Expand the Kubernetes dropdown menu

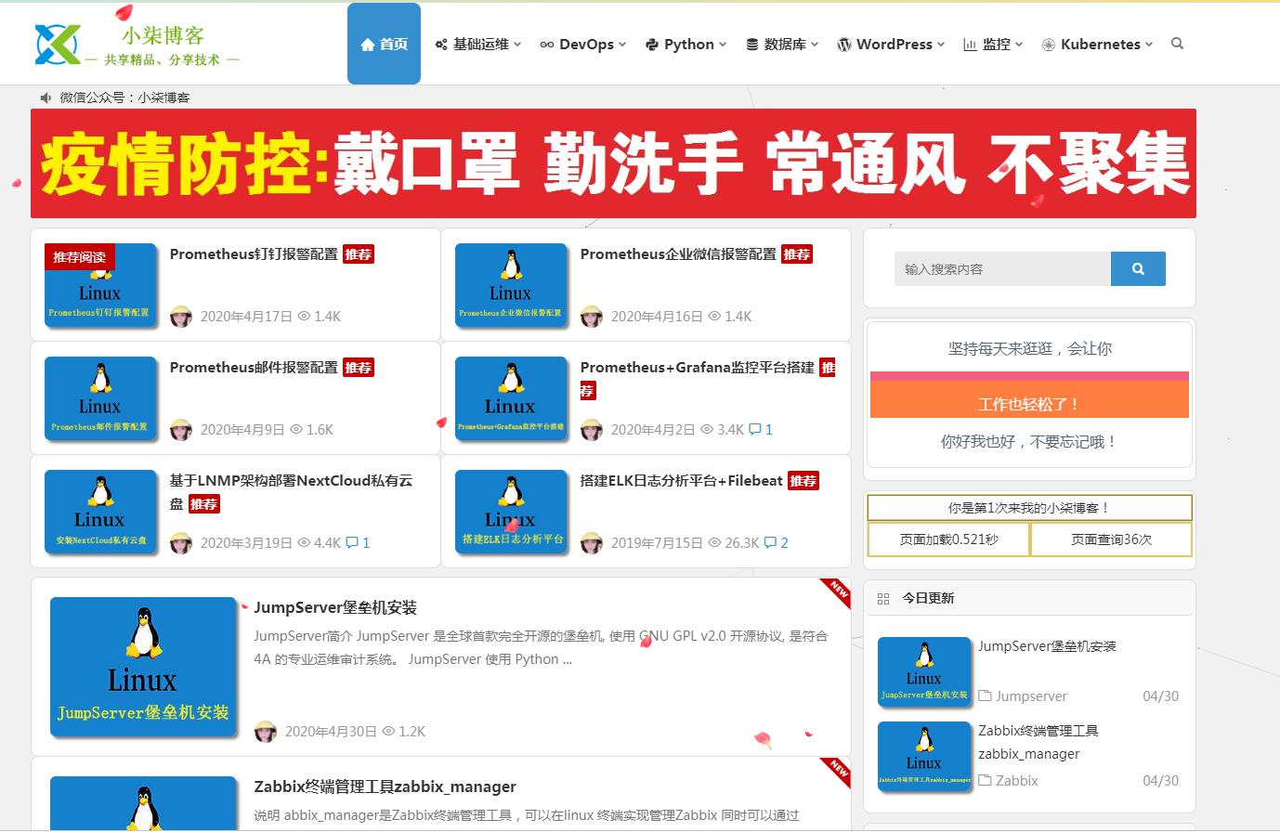click(x=1097, y=44)
